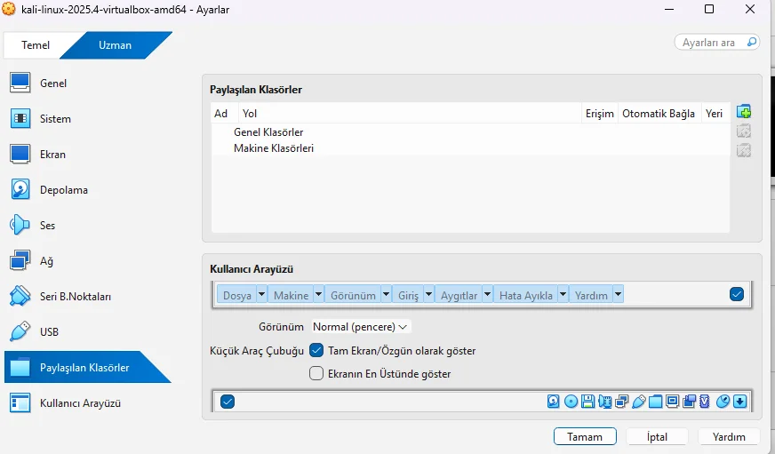Enable Ekranın En Üstünde göster
Screen dimensions: 775x454
tap(316, 373)
